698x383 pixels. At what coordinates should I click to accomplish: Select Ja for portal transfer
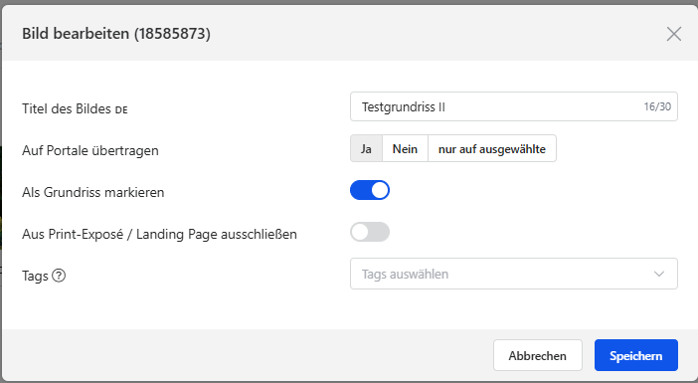366,148
